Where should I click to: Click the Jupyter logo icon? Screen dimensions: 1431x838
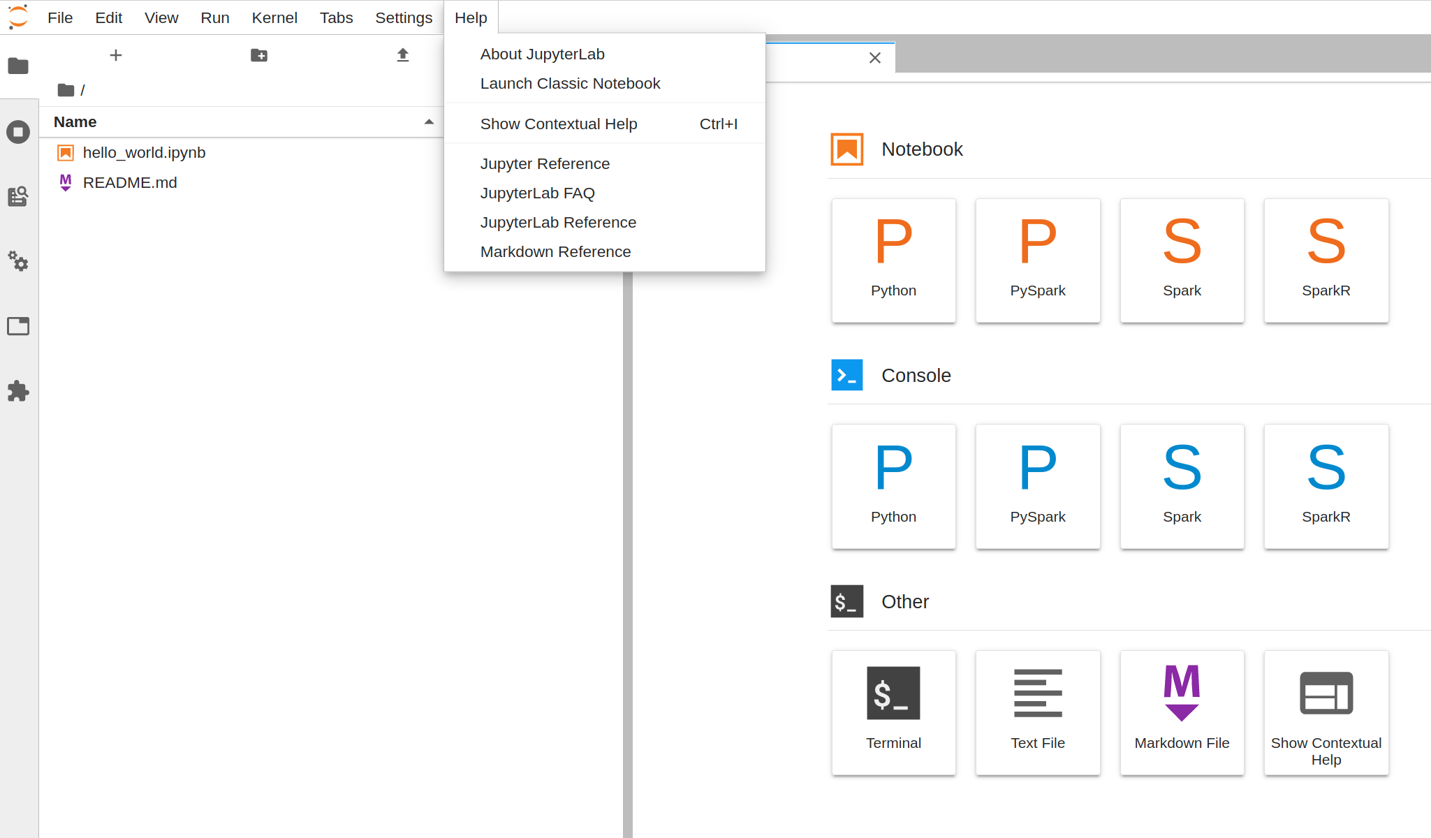pyautogui.click(x=18, y=17)
